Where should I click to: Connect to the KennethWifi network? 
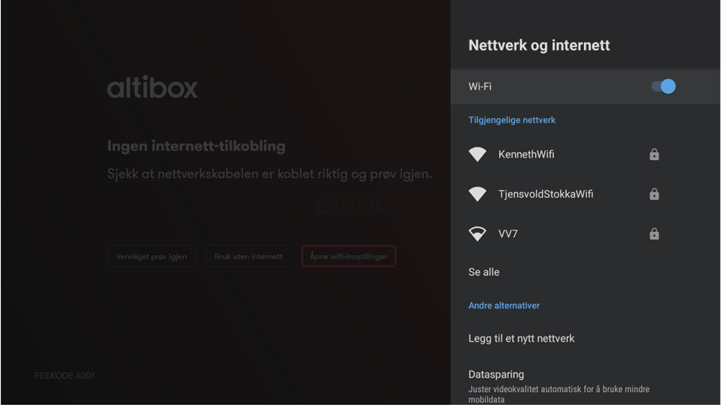tap(526, 154)
